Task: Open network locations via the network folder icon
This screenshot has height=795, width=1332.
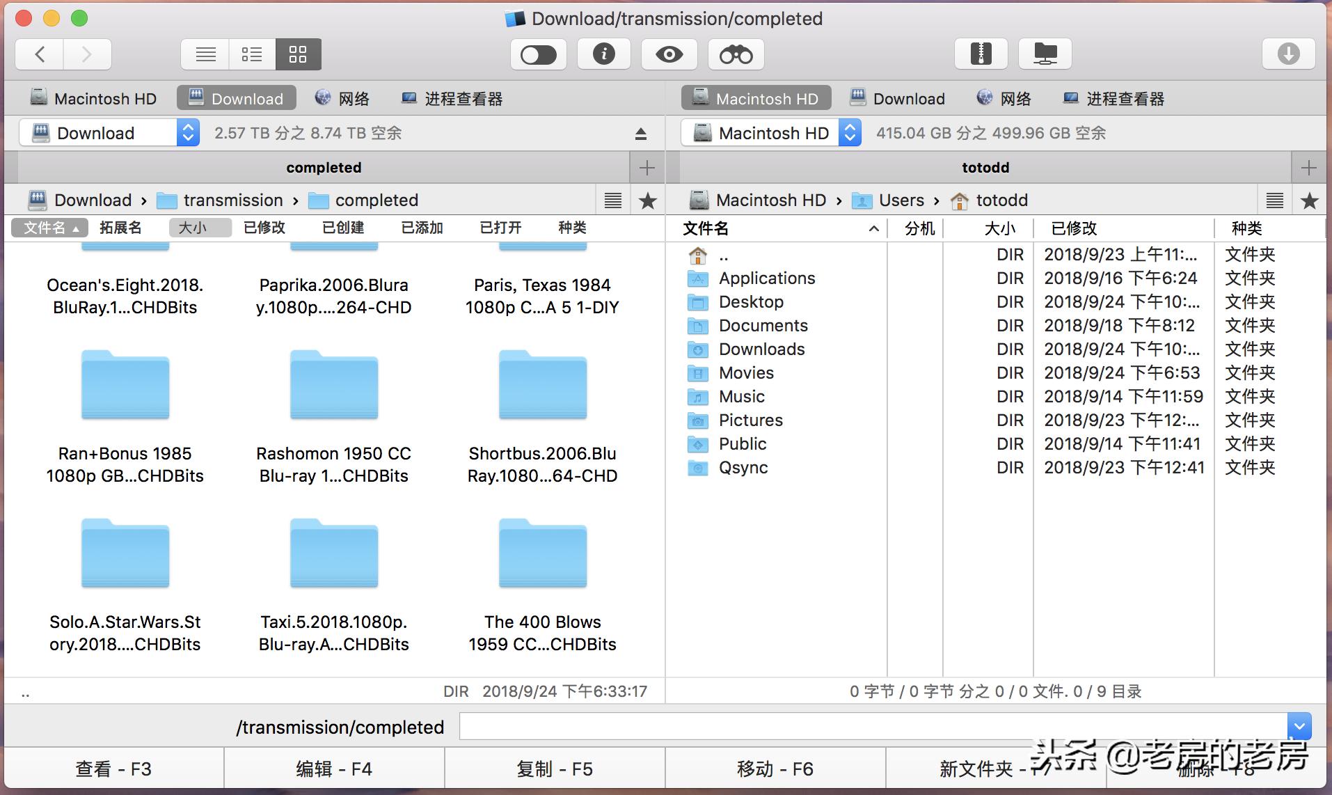Action: click(x=1045, y=54)
